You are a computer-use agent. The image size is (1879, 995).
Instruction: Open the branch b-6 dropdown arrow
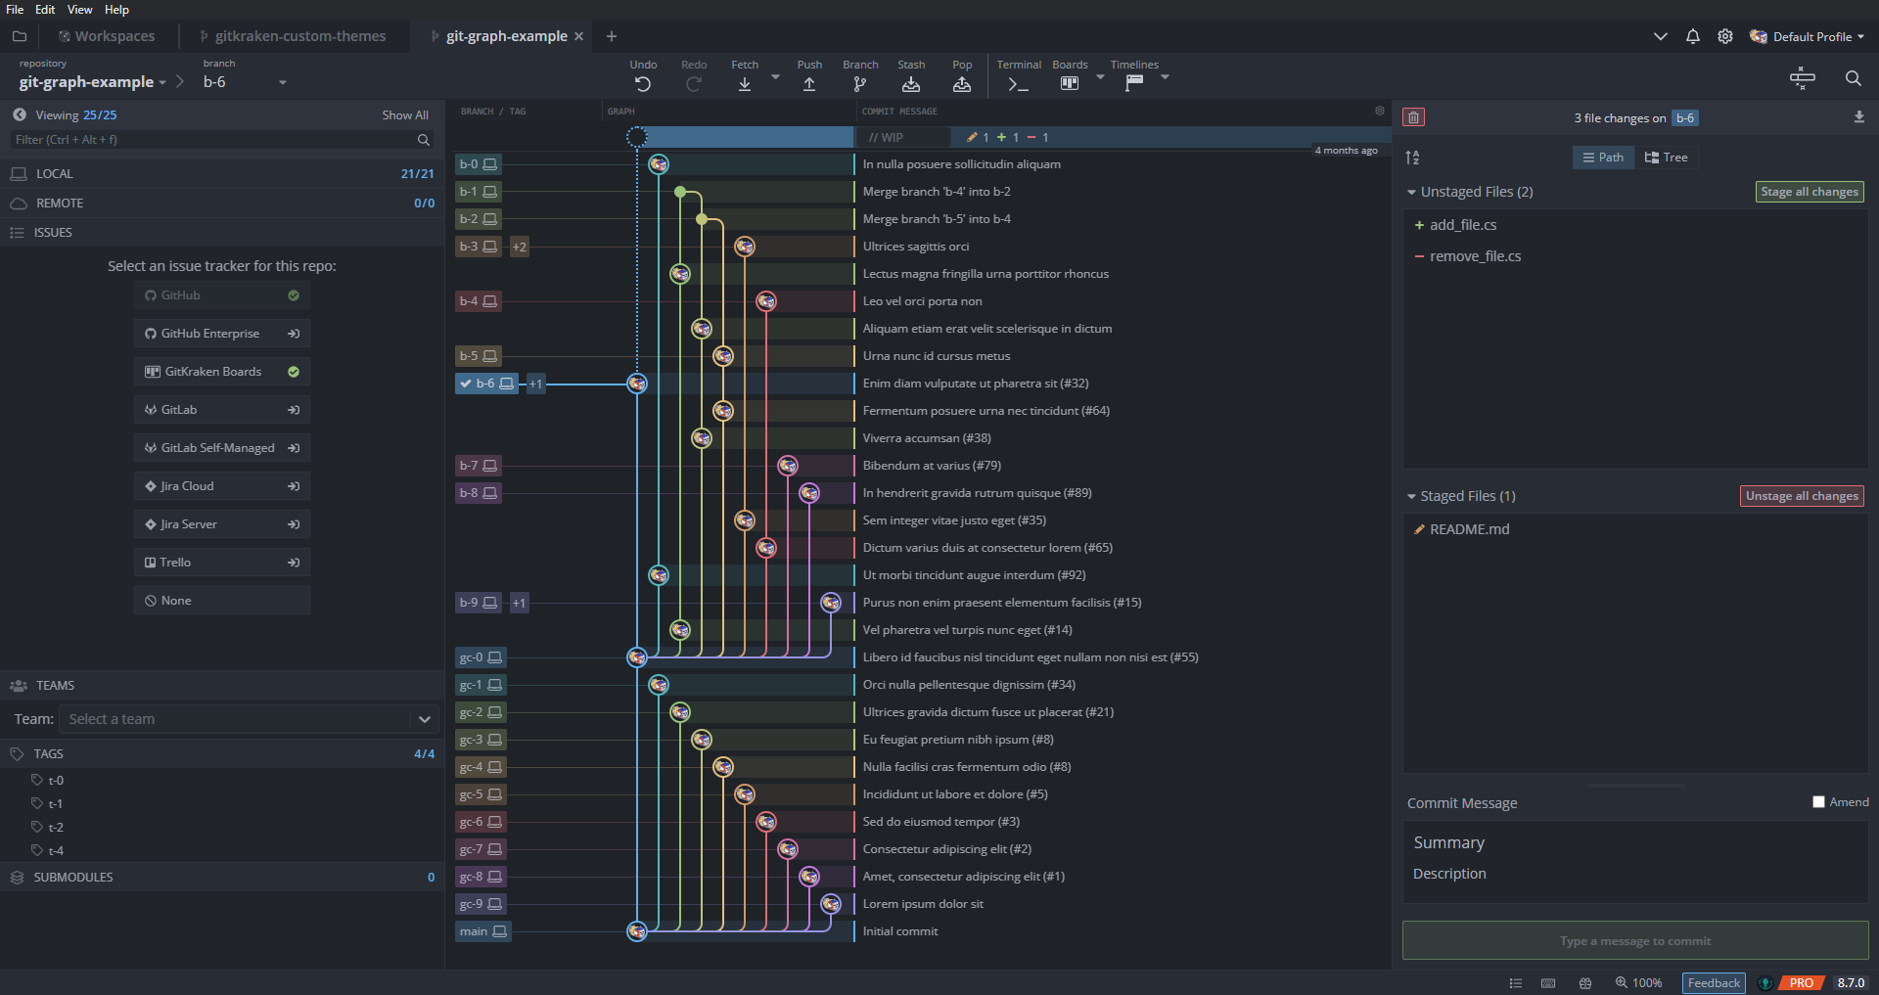283,82
